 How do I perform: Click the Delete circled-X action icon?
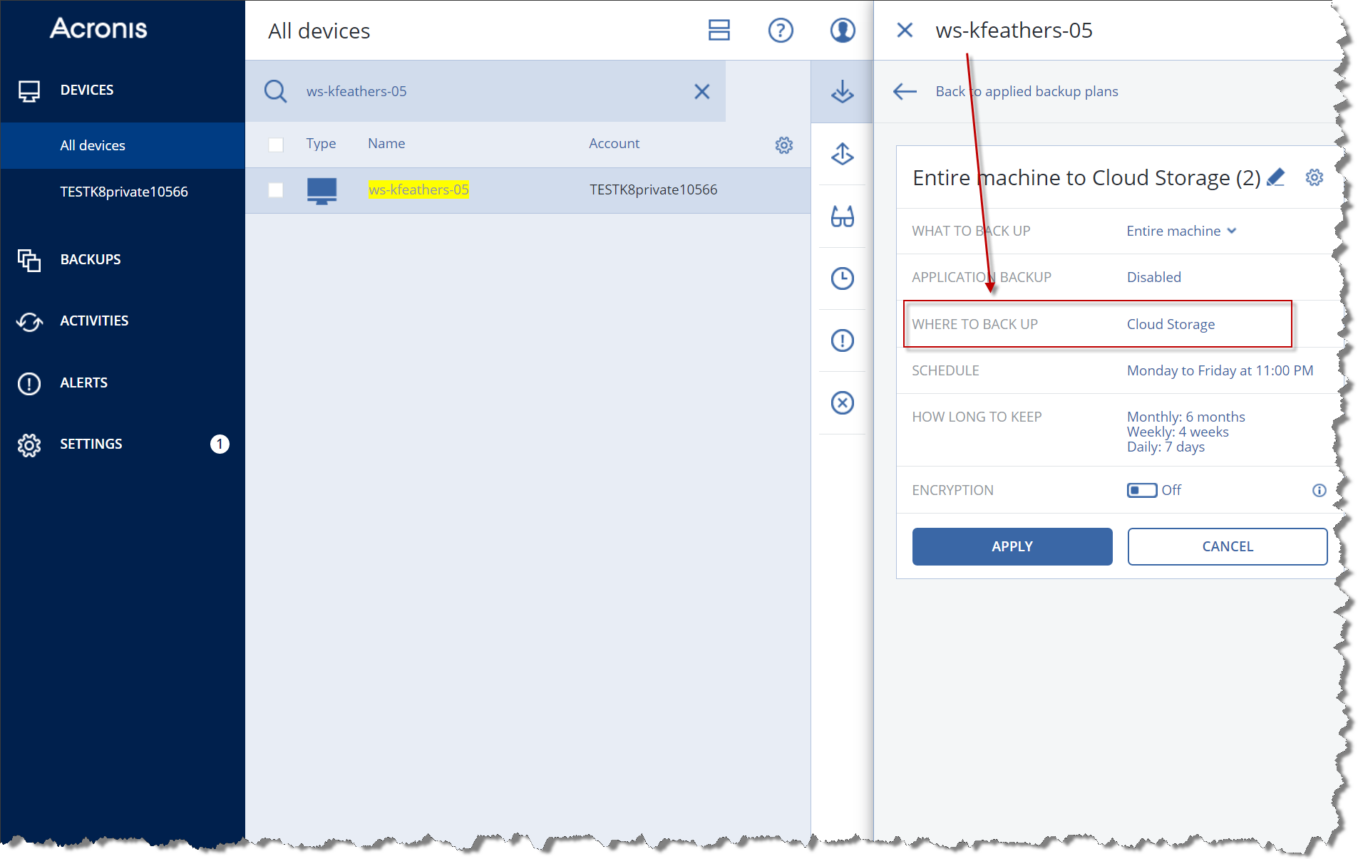842,402
